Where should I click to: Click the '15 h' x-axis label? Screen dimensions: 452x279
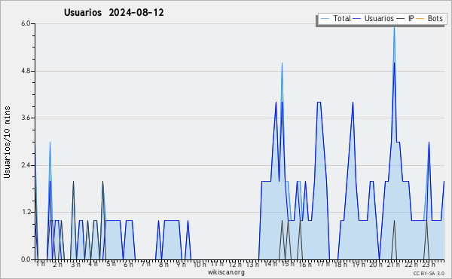pyautogui.click(x=288, y=264)
